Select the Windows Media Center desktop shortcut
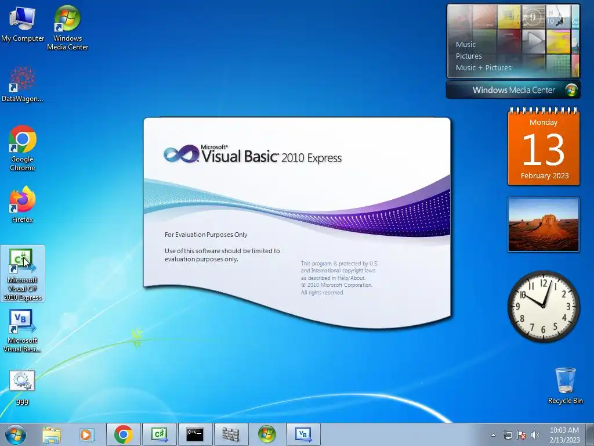The height and width of the screenshot is (446, 594). 67,28
